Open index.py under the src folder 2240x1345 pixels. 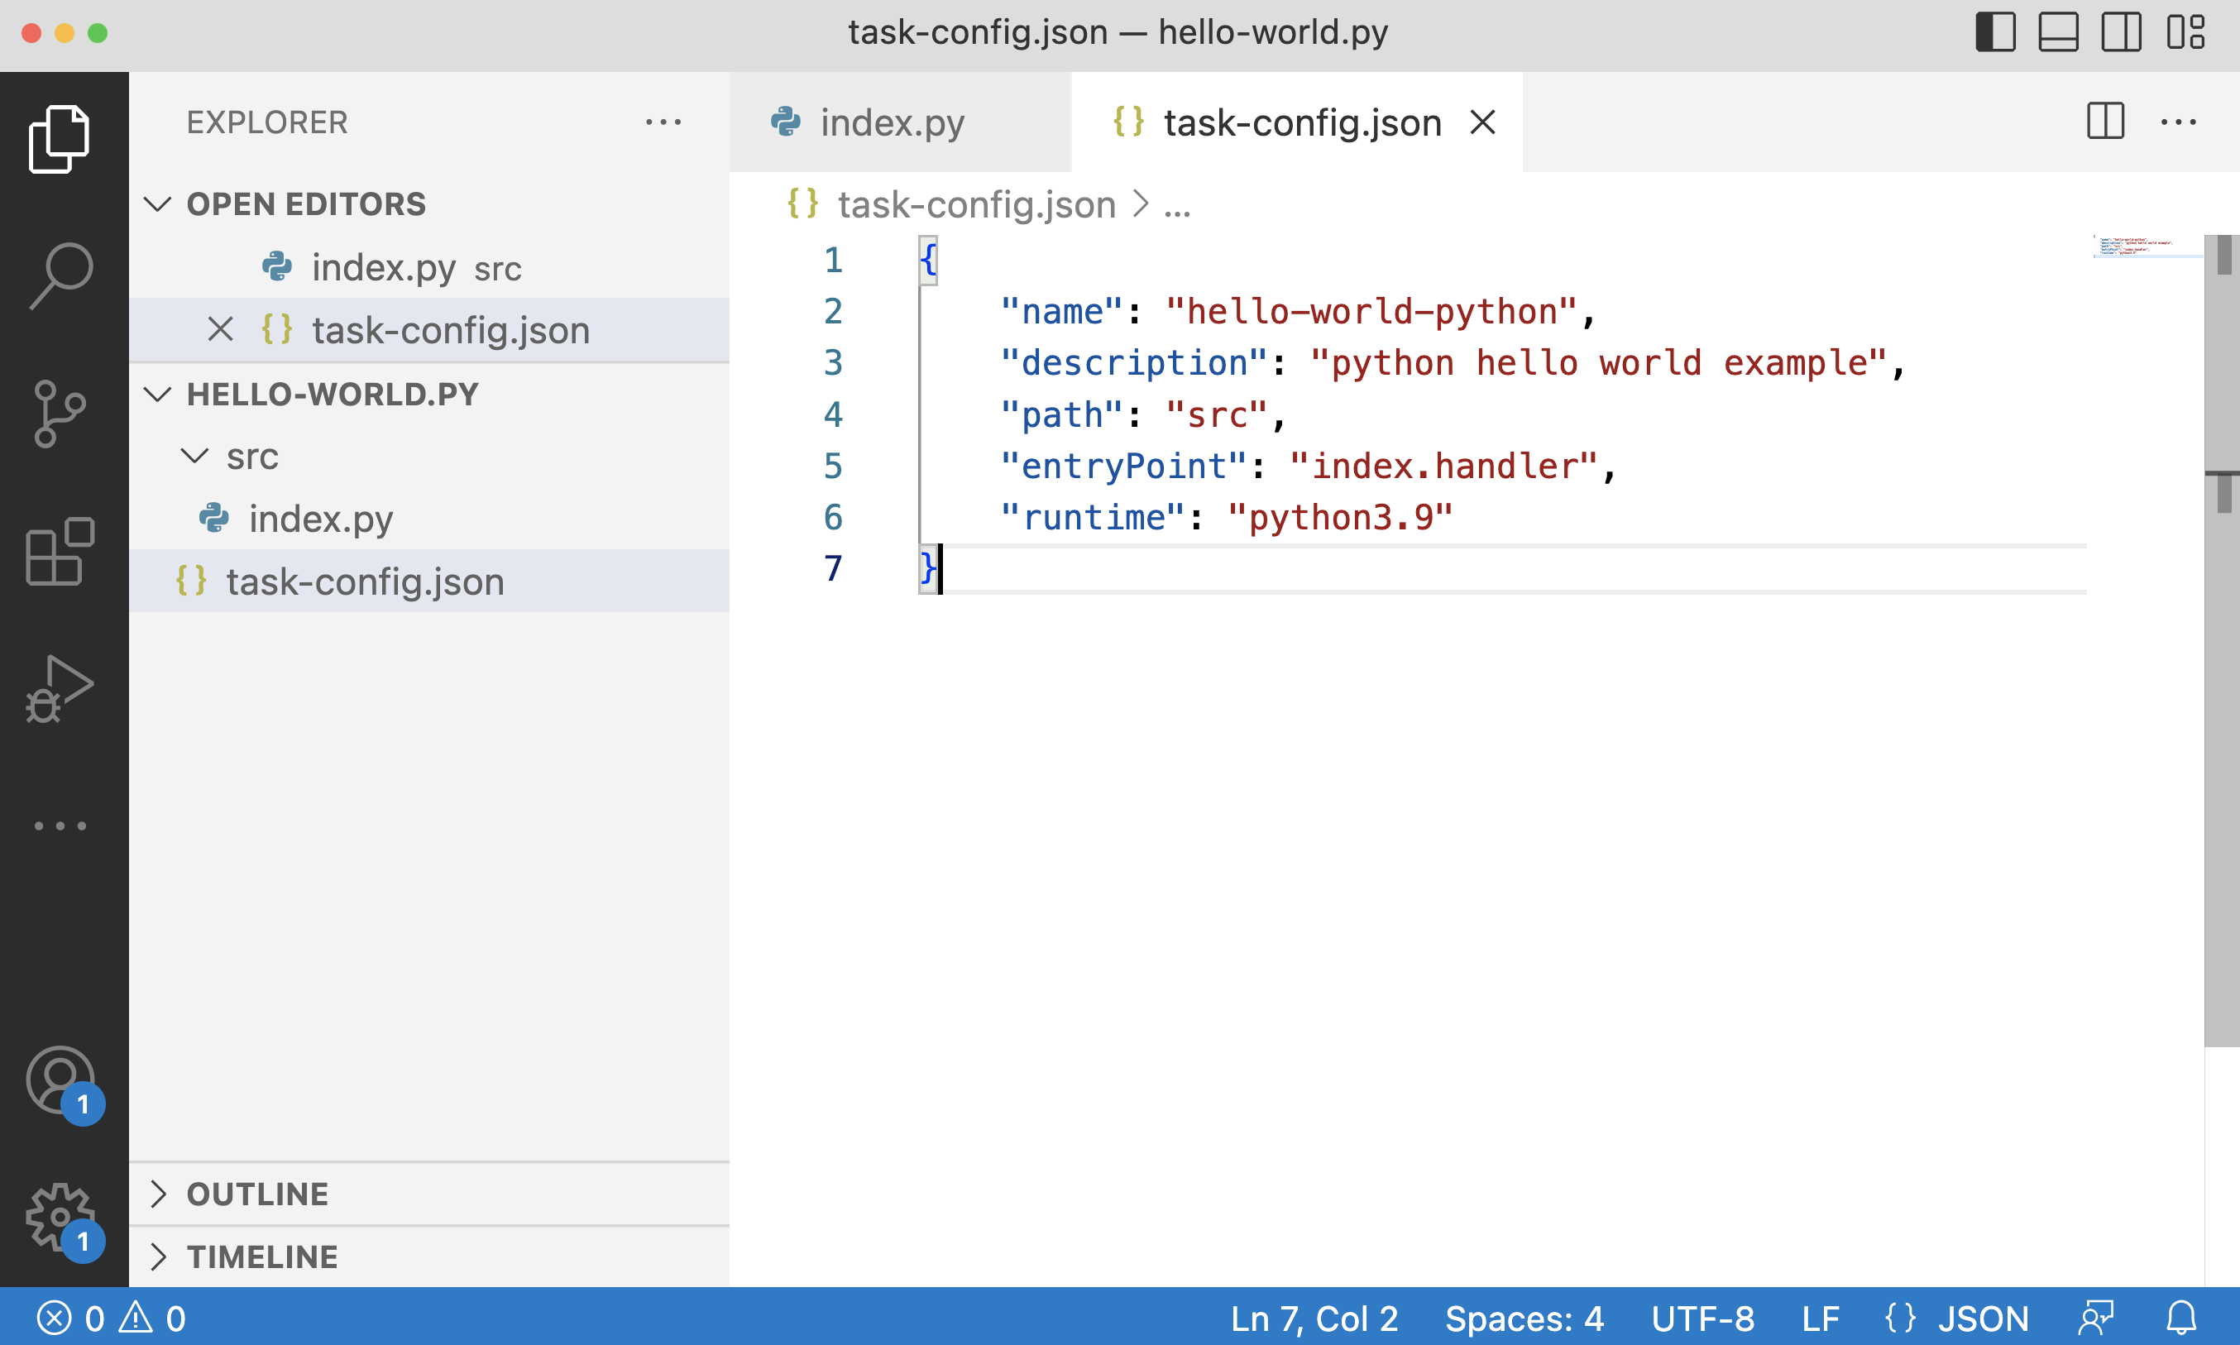321,519
